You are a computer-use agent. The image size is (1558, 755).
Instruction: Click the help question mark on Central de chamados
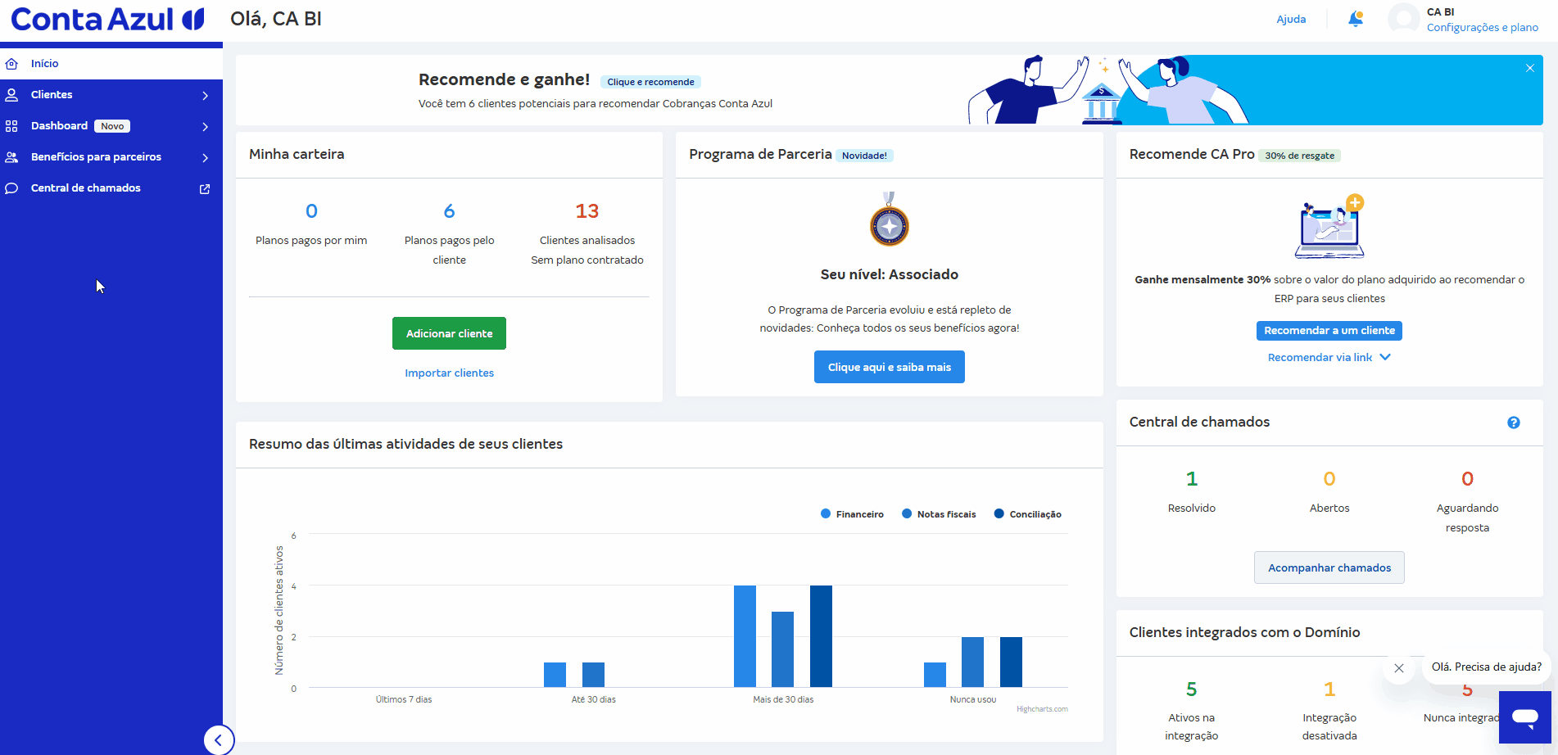1514,423
